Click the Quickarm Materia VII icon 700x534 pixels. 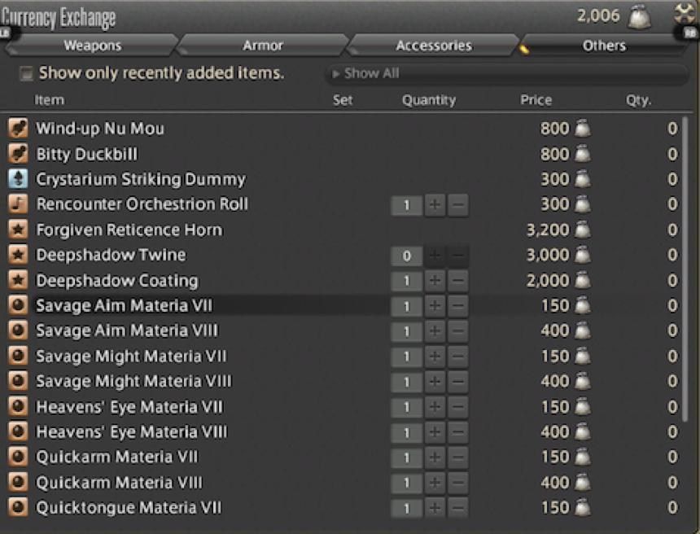18,457
